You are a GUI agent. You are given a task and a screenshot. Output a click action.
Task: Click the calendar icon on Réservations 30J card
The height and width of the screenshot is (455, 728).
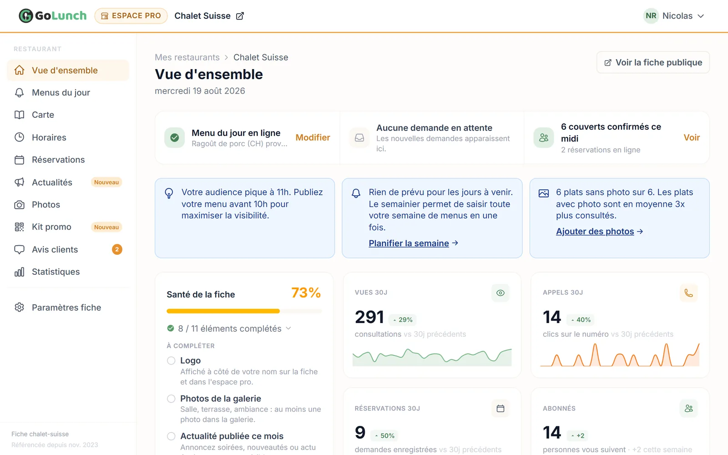(500, 409)
